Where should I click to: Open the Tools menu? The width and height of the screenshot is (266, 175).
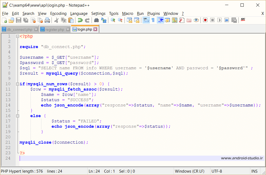114,14
